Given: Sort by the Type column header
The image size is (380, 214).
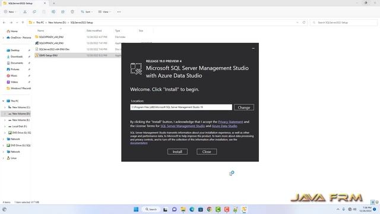Looking at the screenshot, I should (x=118, y=30).
